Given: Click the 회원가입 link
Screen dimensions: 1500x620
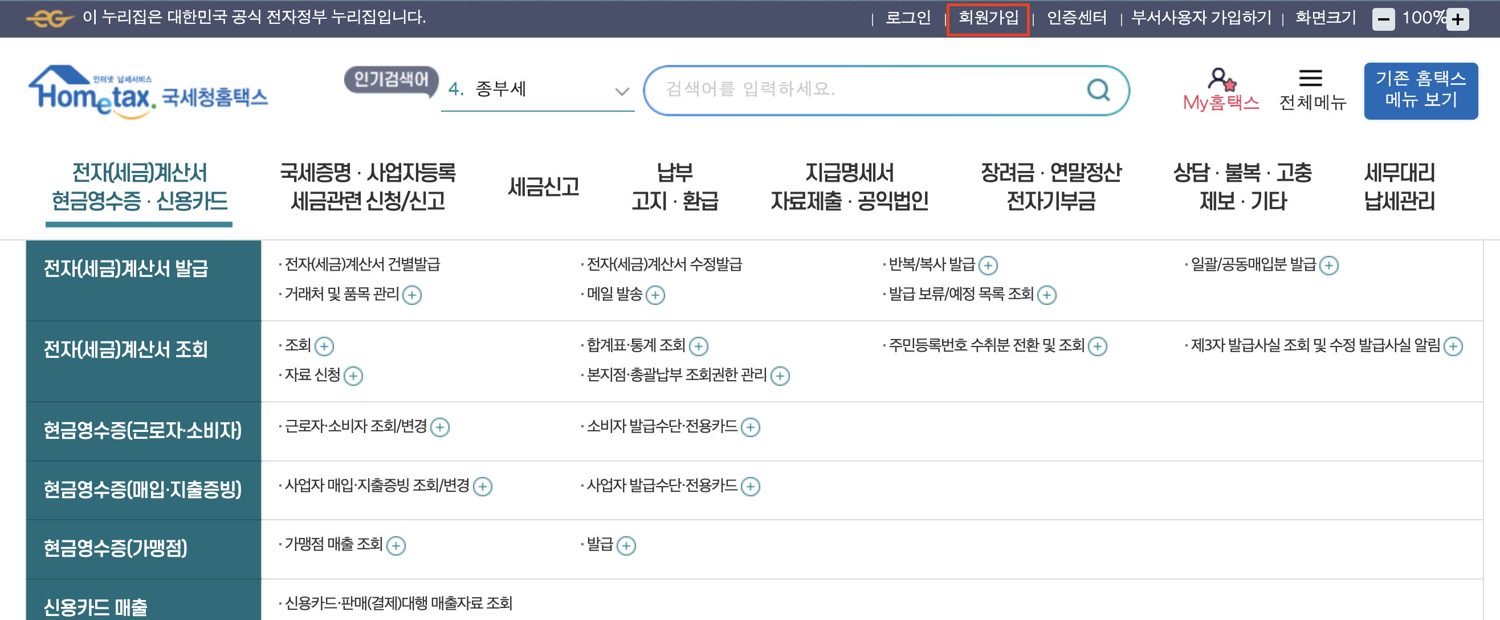Looking at the screenshot, I should click(988, 18).
